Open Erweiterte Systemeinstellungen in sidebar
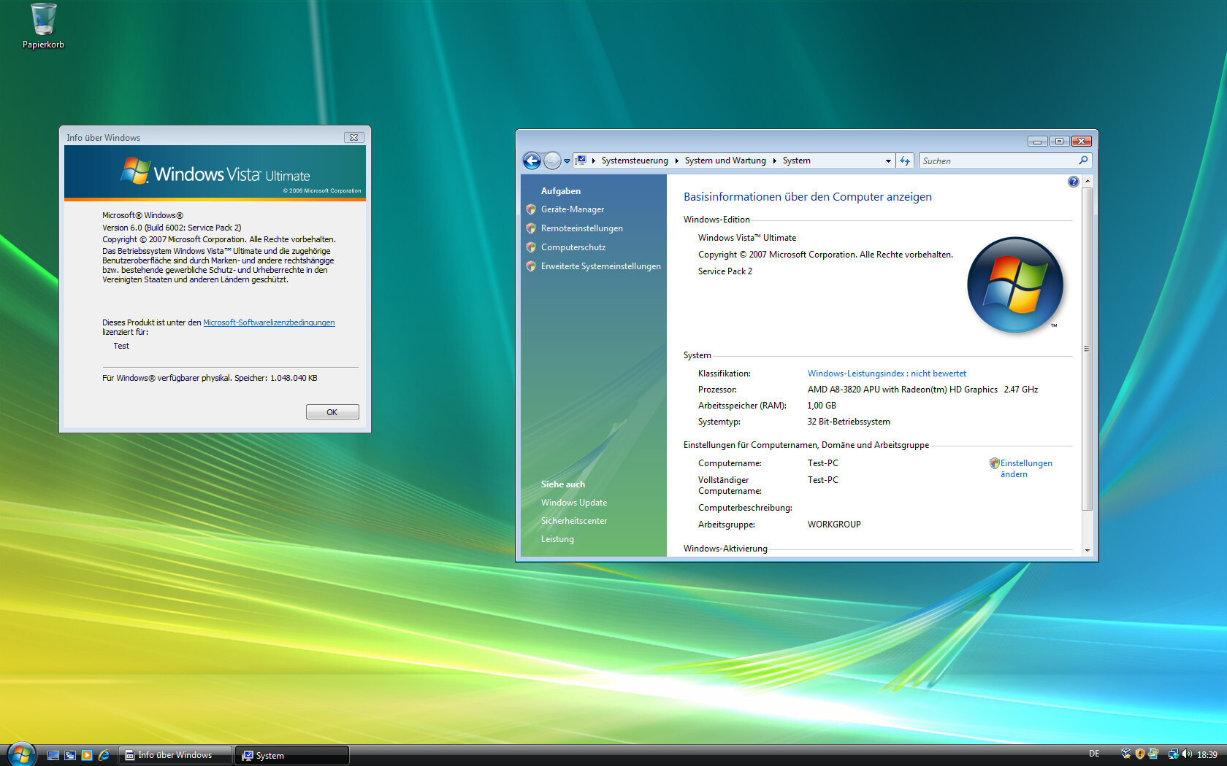The image size is (1227, 766). [x=600, y=266]
